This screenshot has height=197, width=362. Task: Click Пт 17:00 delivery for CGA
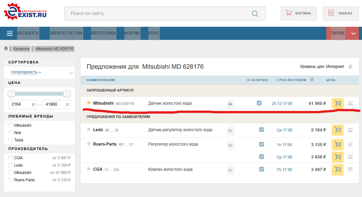[x=284, y=170]
